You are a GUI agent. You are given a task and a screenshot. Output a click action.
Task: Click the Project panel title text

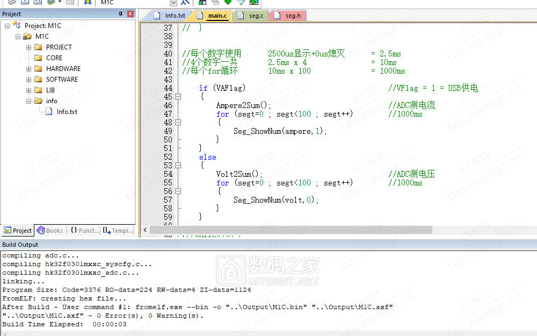coord(11,14)
